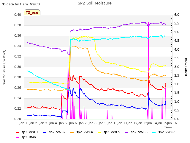The height and width of the screenshot is (143, 190).
Task: Click the chart title SP2 Soil Moisture
Action: (95, 3)
